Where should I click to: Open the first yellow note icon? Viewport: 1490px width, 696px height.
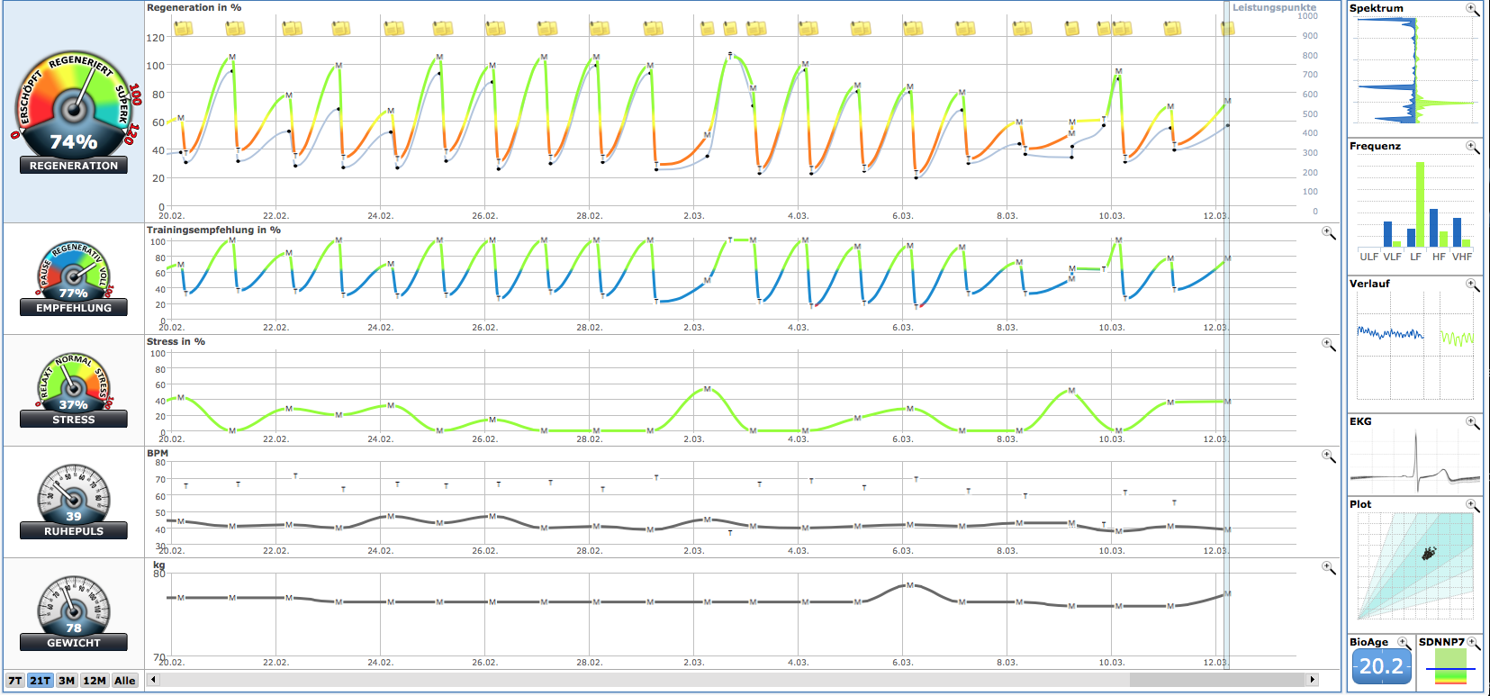(x=183, y=29)
